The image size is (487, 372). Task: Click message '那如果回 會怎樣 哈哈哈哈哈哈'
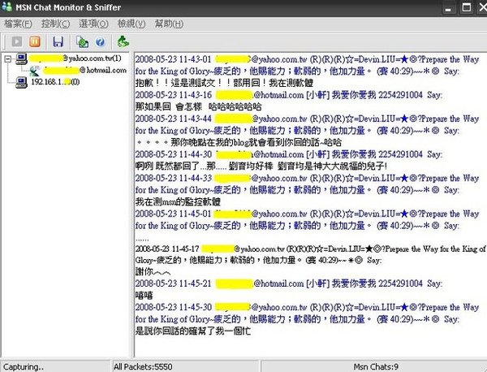click(198, 107)
